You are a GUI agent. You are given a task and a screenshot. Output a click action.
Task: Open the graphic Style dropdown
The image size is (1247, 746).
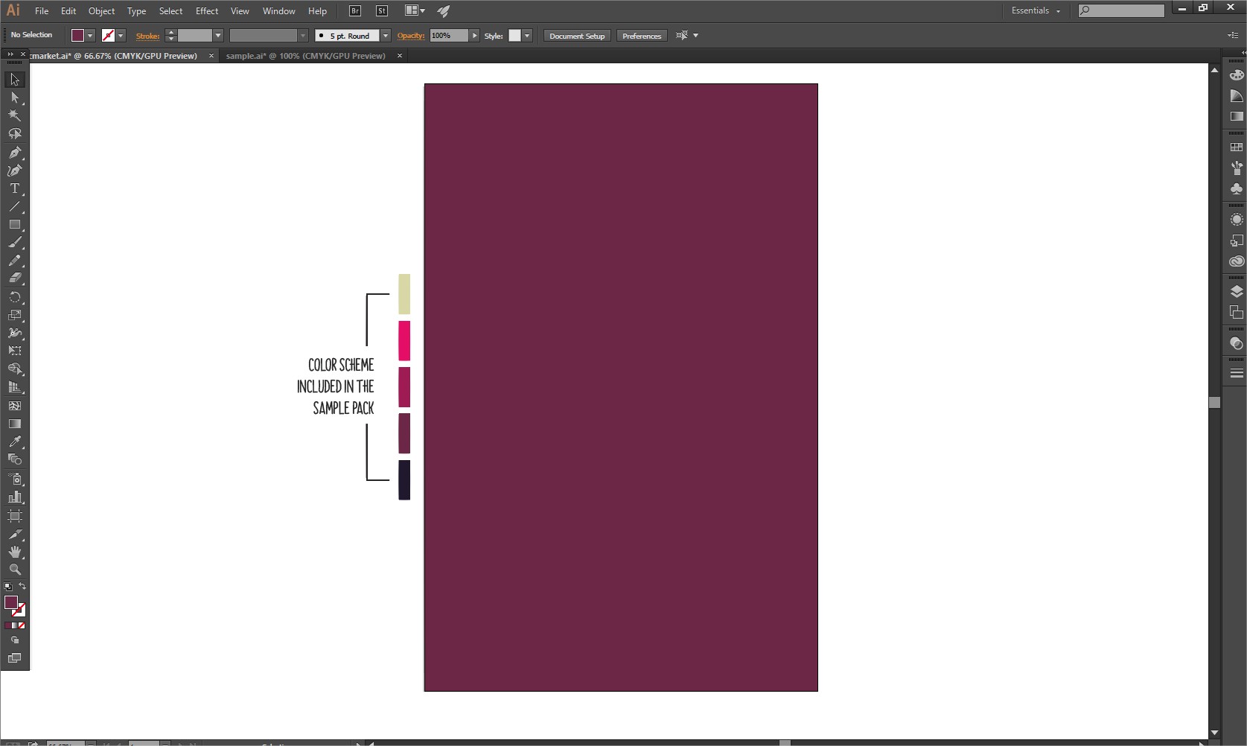click(x=527, y=36)
